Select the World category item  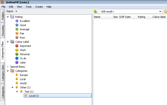click(23, 83)
